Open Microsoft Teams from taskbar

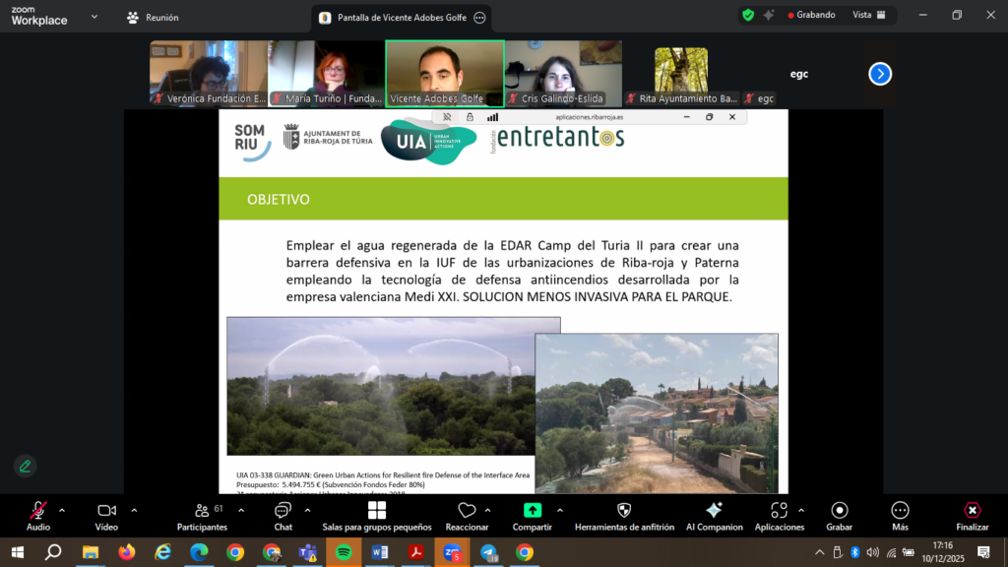pyautogui.click(x=308, y=552)
